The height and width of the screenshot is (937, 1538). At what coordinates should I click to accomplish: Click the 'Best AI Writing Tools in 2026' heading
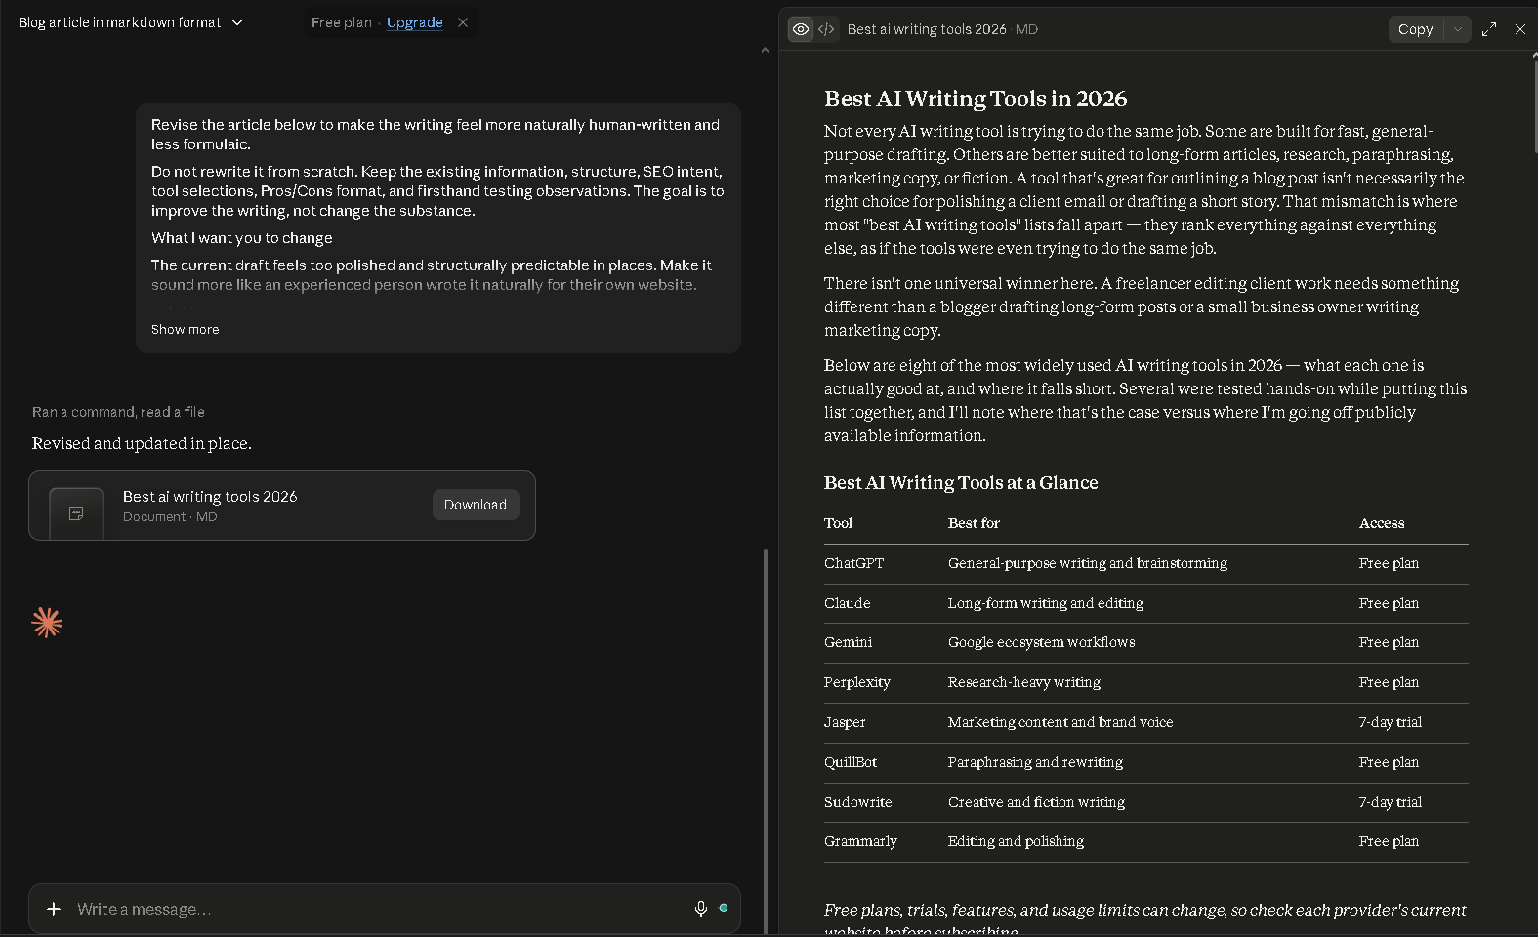pyautogui.click(x=975, y=99)
